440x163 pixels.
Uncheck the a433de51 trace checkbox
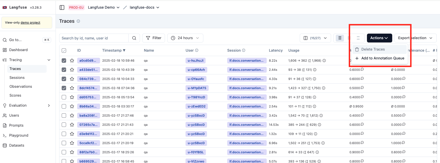pyautogui.click(x=64, y=70)
